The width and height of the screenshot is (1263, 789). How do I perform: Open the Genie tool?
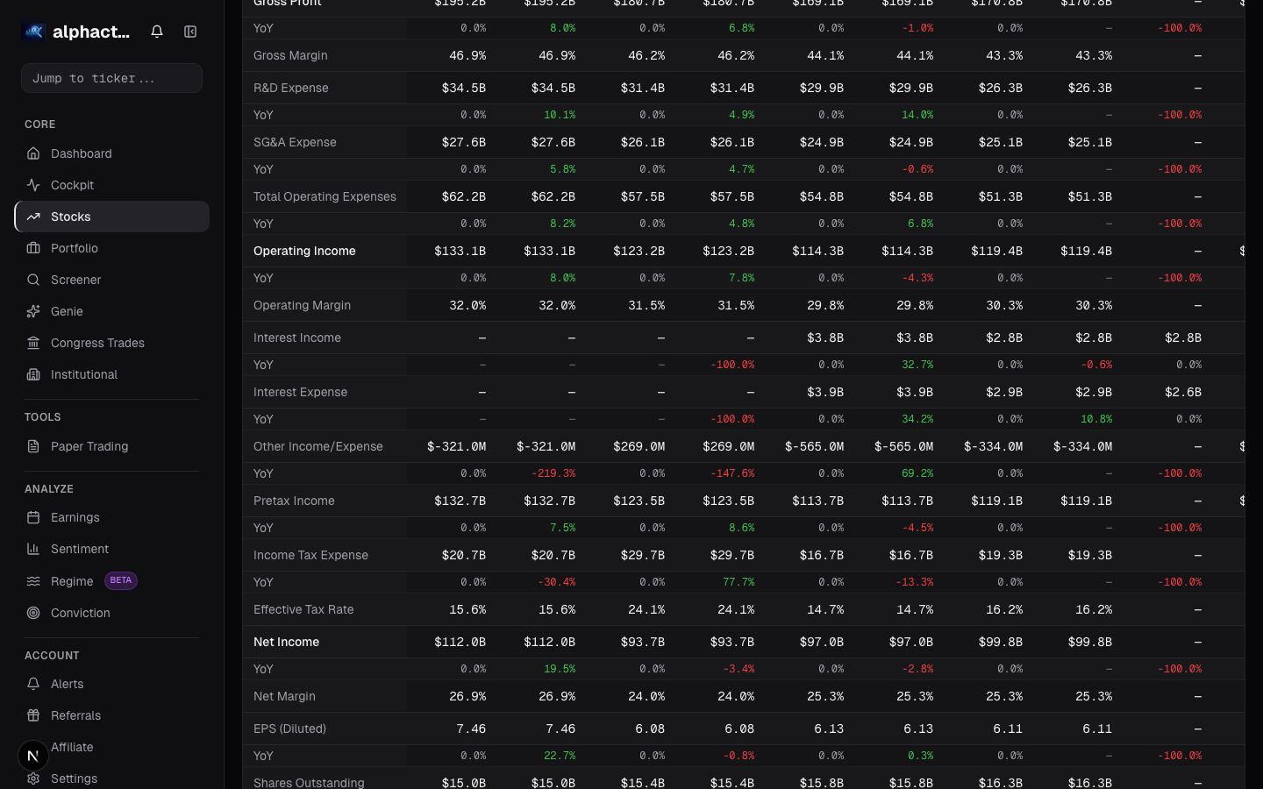(67, 311)
